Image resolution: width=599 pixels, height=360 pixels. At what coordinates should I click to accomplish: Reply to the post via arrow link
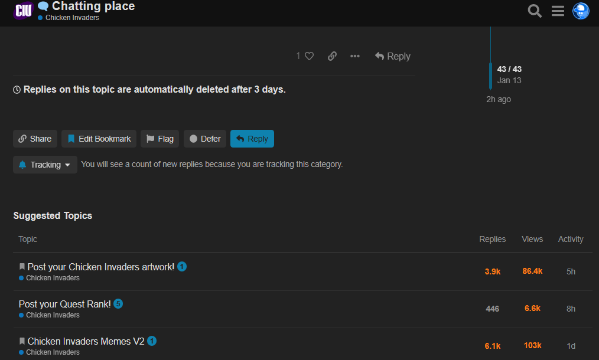392,56
